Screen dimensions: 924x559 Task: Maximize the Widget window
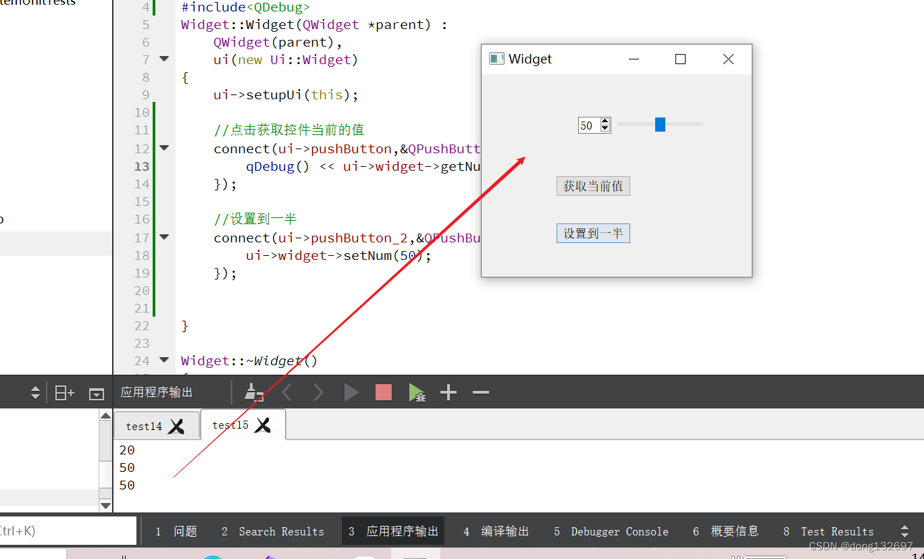680,59
